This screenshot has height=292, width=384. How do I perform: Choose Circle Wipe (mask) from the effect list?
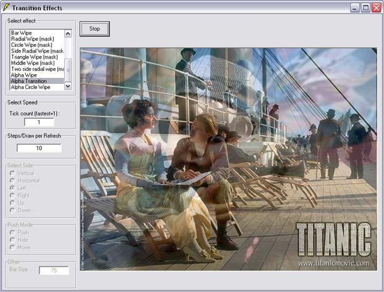click(x=32, y=45)
